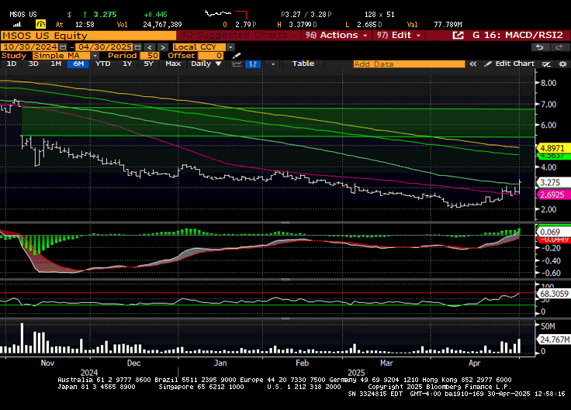Screen dimensions: 571x410
Task: Click the Period field showing 50
Action: [150, 56]
